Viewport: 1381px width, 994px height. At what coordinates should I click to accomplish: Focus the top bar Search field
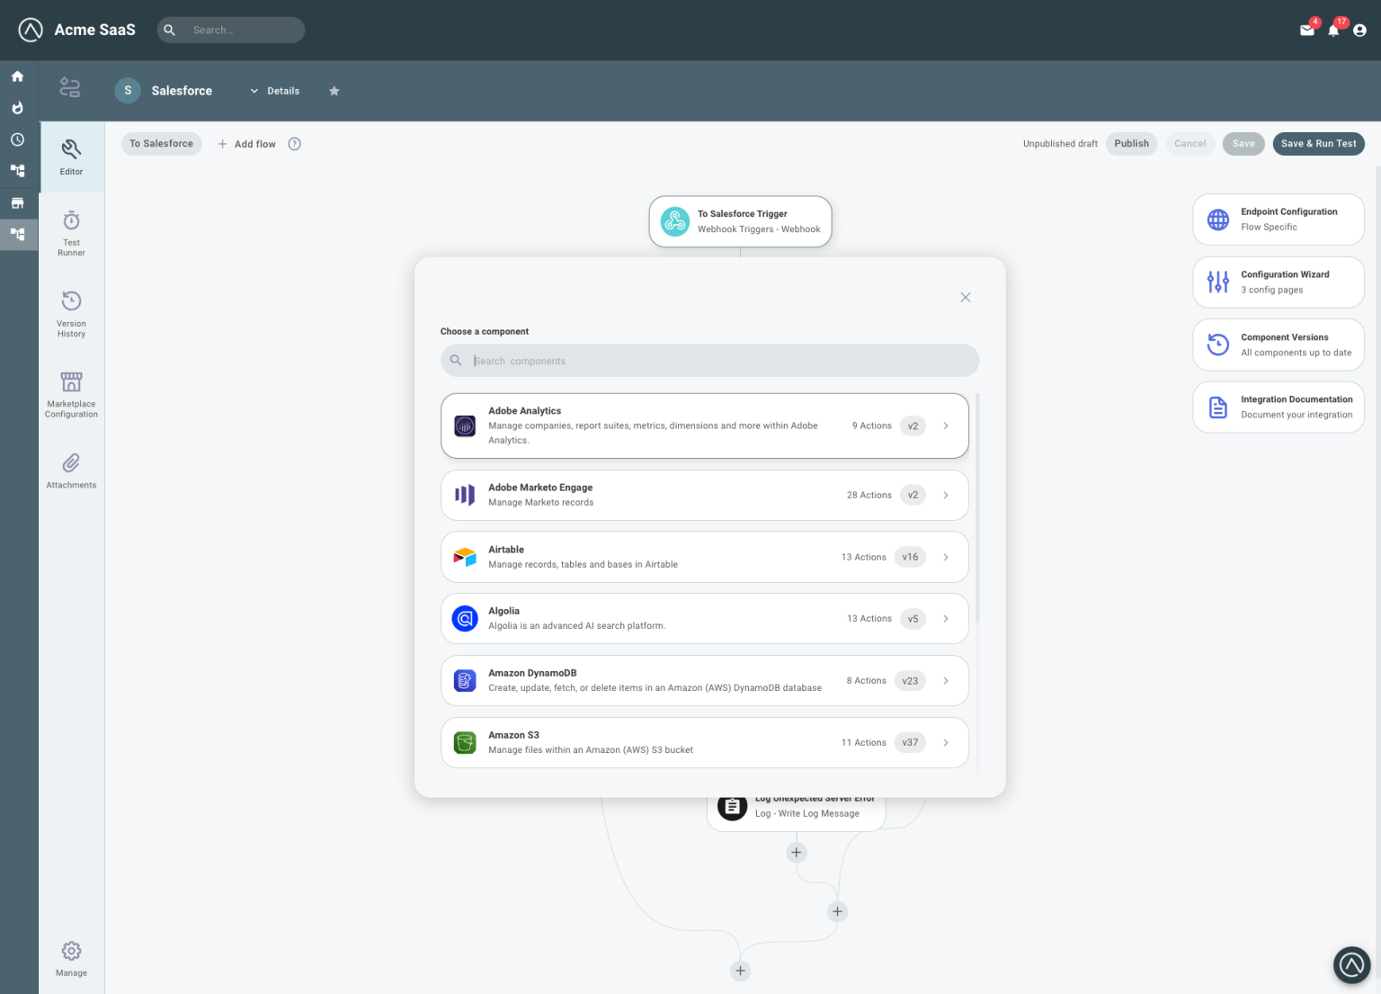point(231,30)
